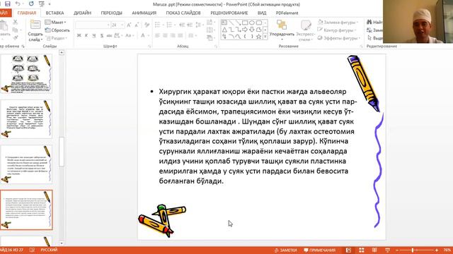Select the right arrow shape in gallery
The width and height of the screenshot is (453, 254).
coord(245,30)
